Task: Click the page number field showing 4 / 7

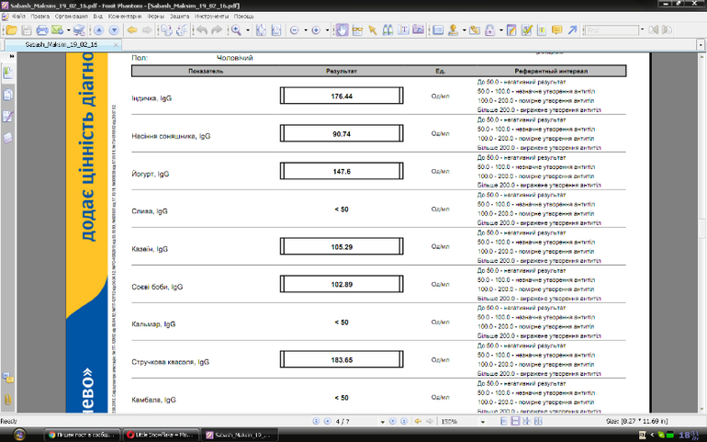Action: [x=344, y=422]
